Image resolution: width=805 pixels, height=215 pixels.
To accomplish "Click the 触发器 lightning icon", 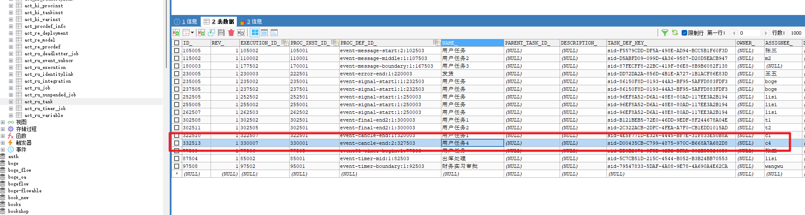I will pyautogui.click(x=11, y=143).
